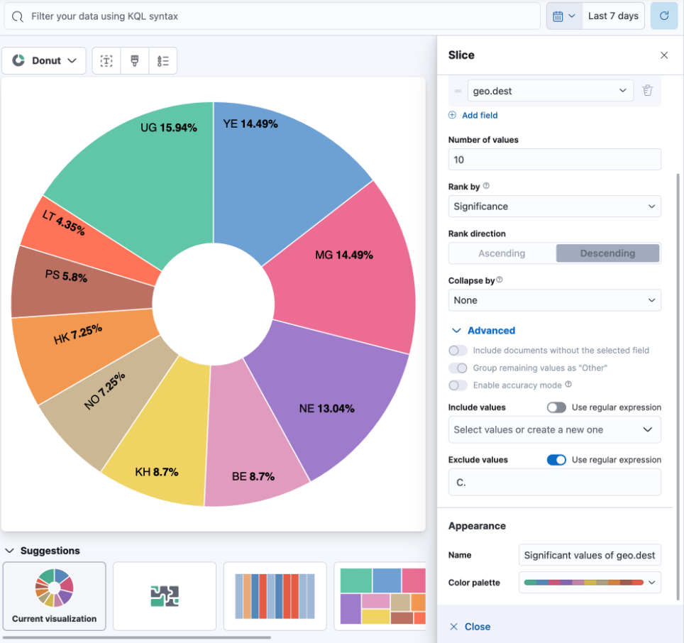Select Ascending rank direction
The width and height of the screenshot is (684, 643).
(502, 253)
